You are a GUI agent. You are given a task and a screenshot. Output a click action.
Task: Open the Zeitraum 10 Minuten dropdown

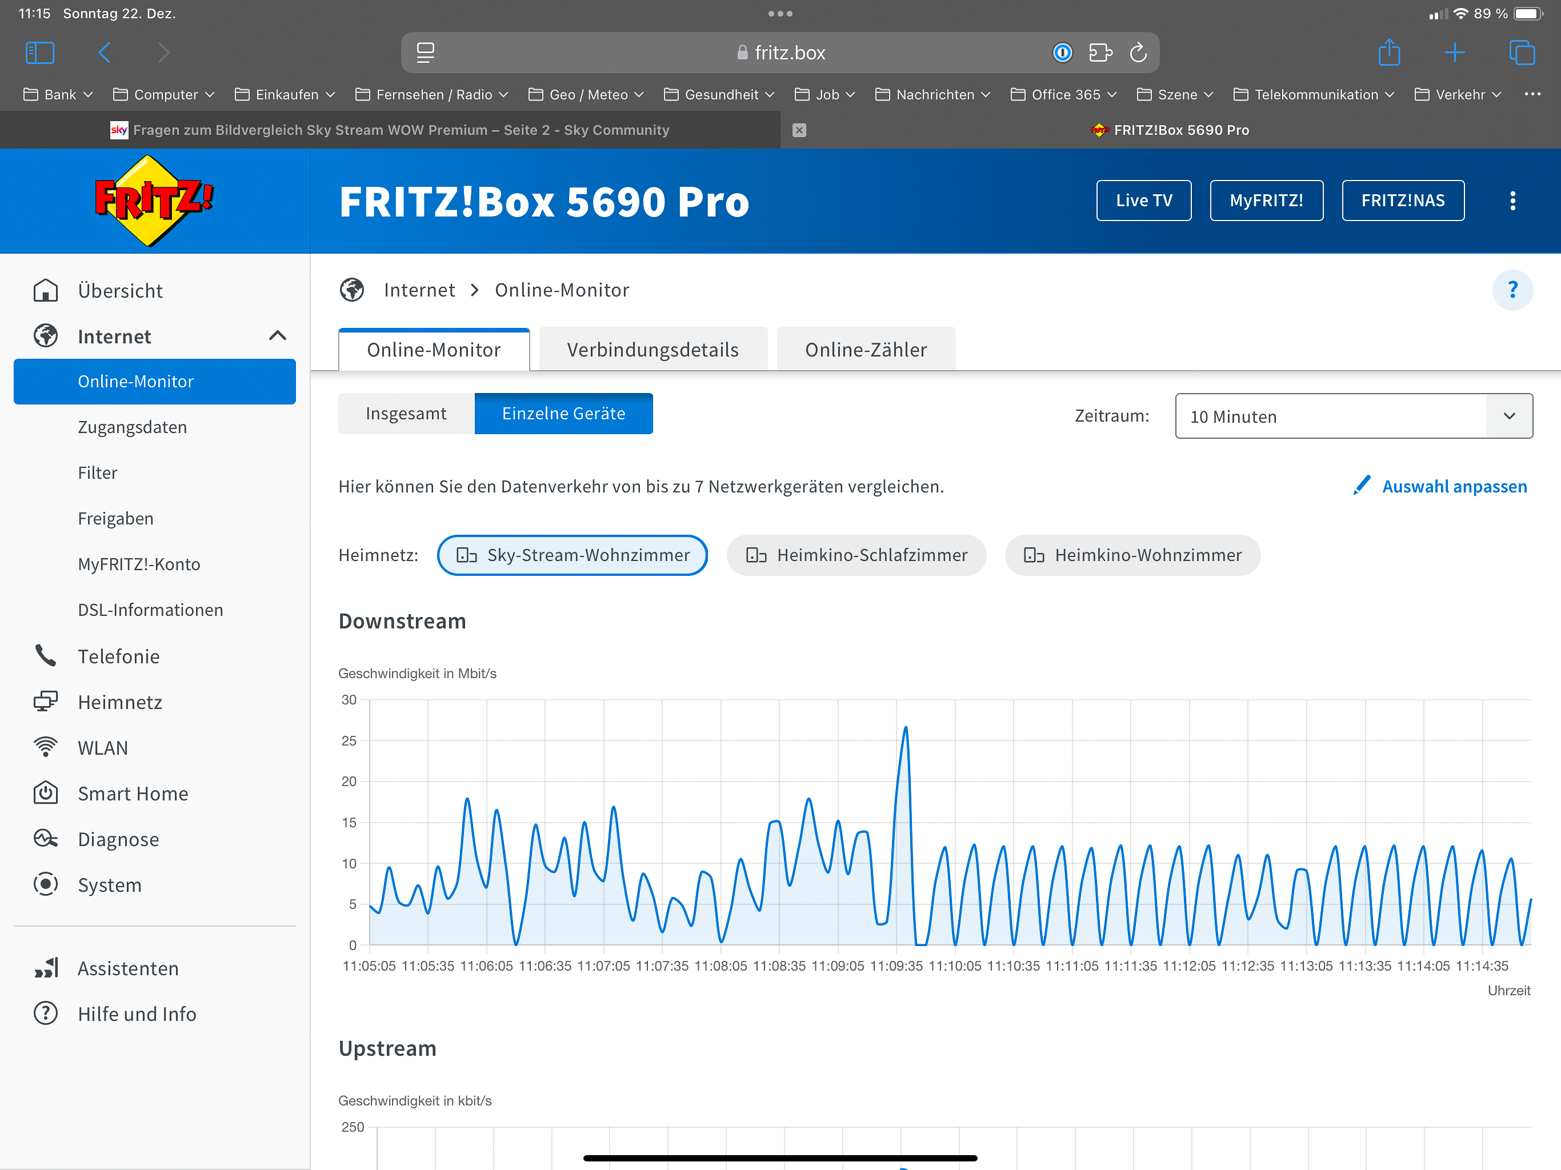pos(1354,416)
